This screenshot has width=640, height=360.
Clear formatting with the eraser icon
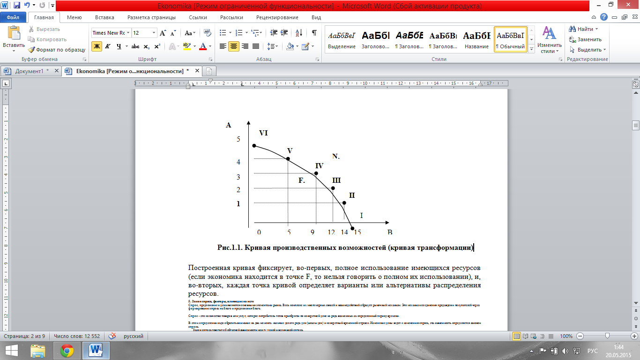[x=207, y=33]
